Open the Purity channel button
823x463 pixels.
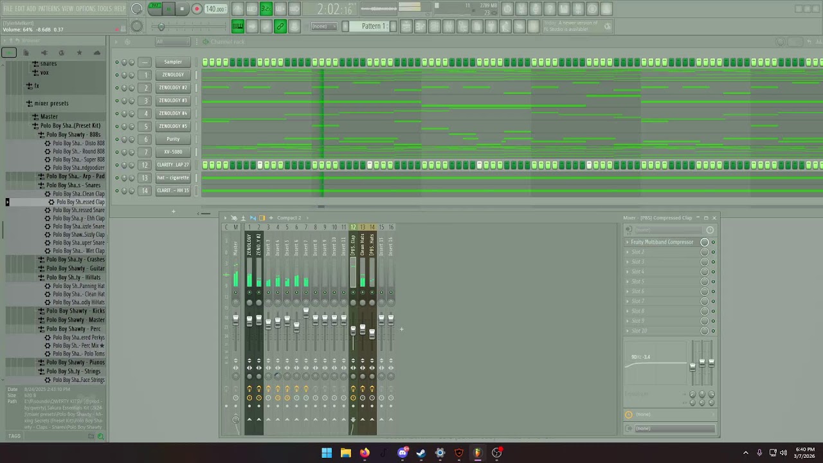(173, 139)
